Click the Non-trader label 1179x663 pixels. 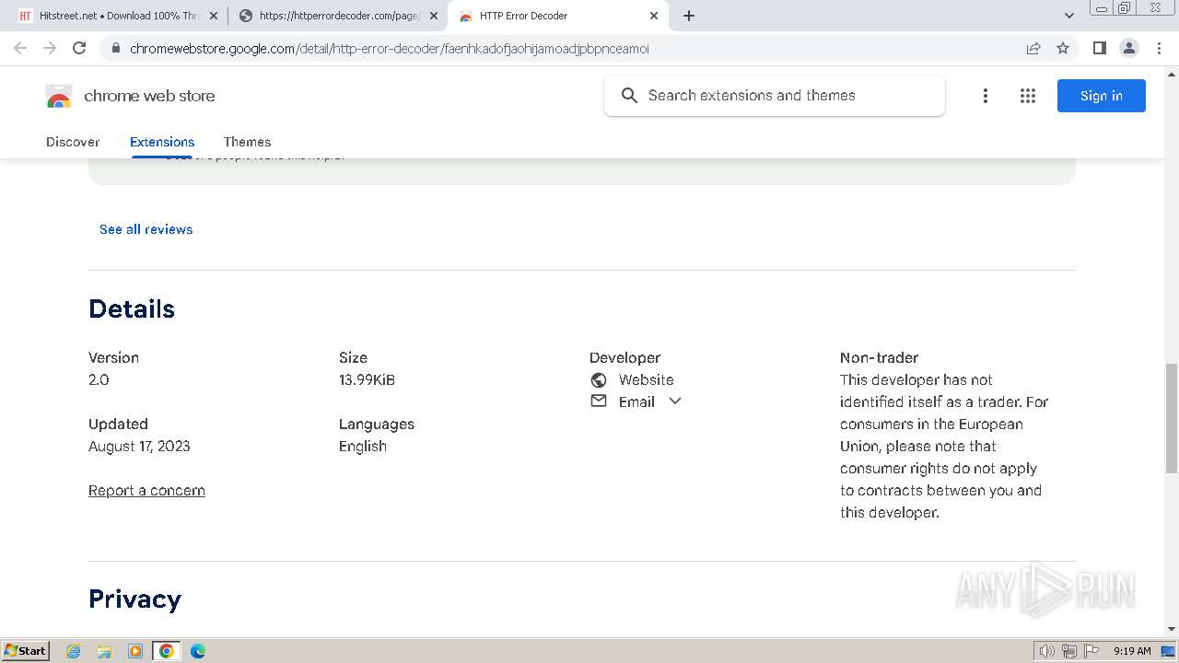[x=879, y=357]
